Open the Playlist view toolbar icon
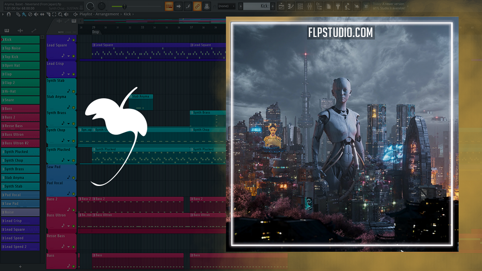 point(281,6)
